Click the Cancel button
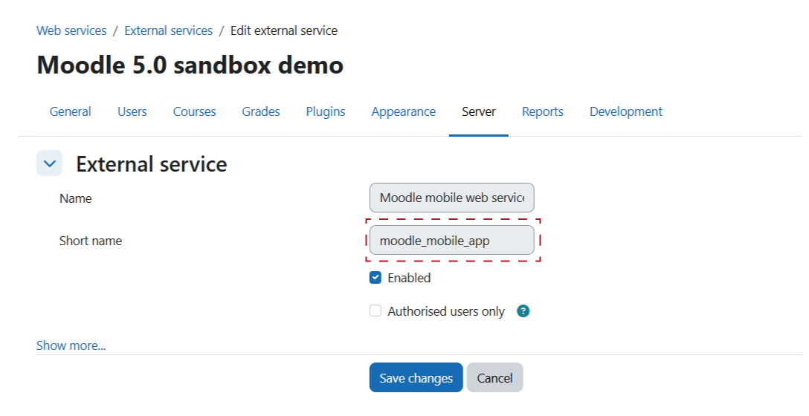Screen dimensions: 809x416 click(x=494, y=377)
